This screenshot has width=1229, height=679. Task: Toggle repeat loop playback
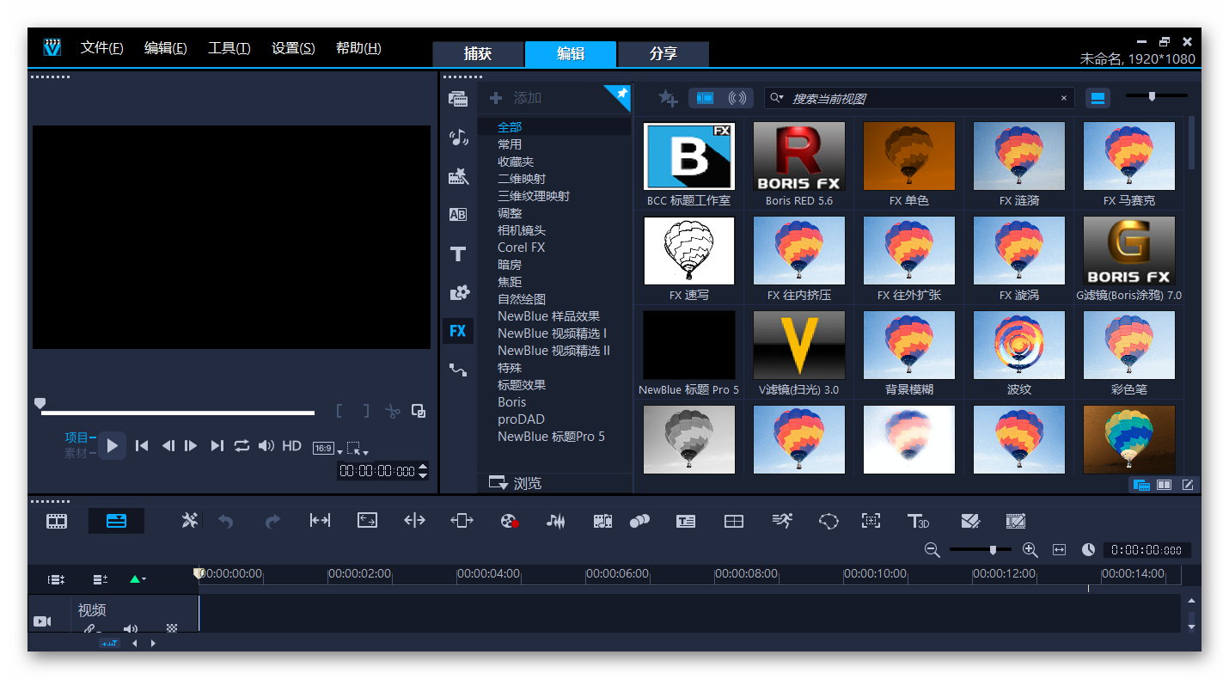[242, 445]
